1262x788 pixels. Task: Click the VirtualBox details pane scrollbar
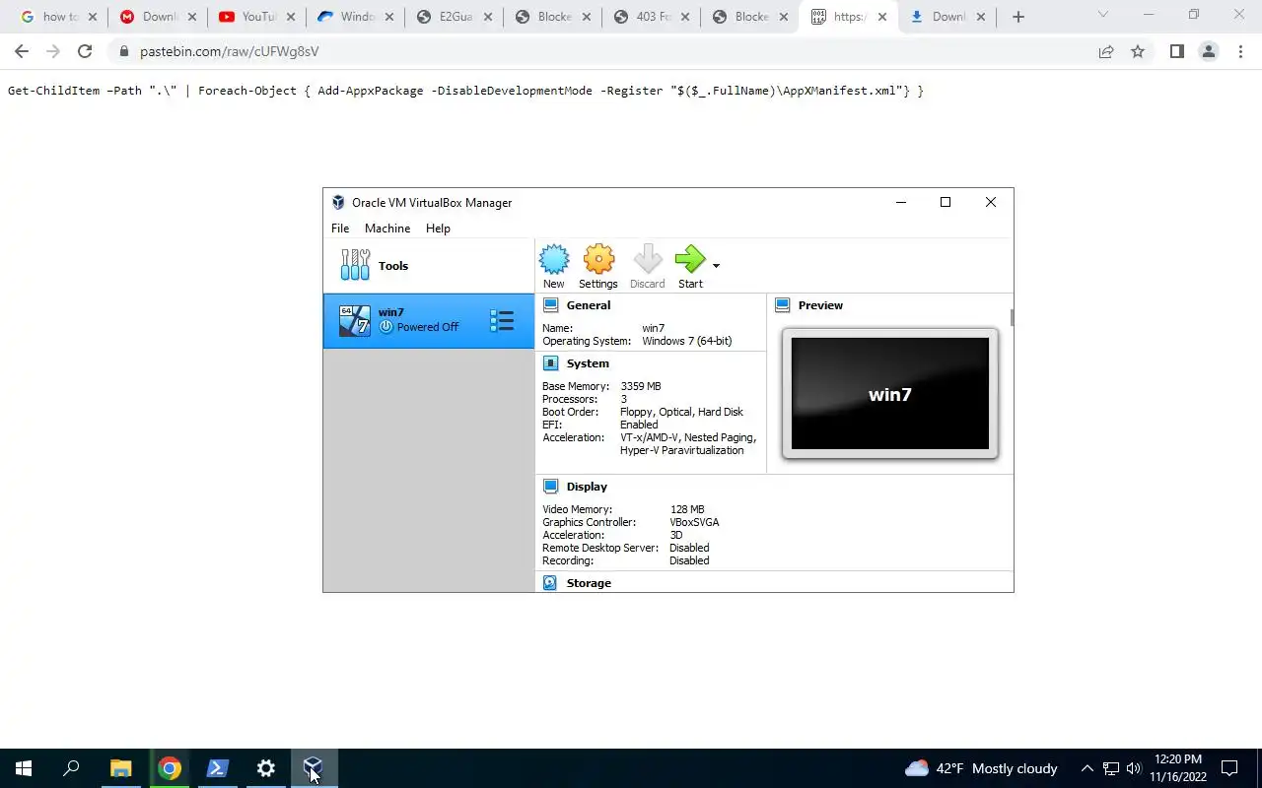[1012, 318]
